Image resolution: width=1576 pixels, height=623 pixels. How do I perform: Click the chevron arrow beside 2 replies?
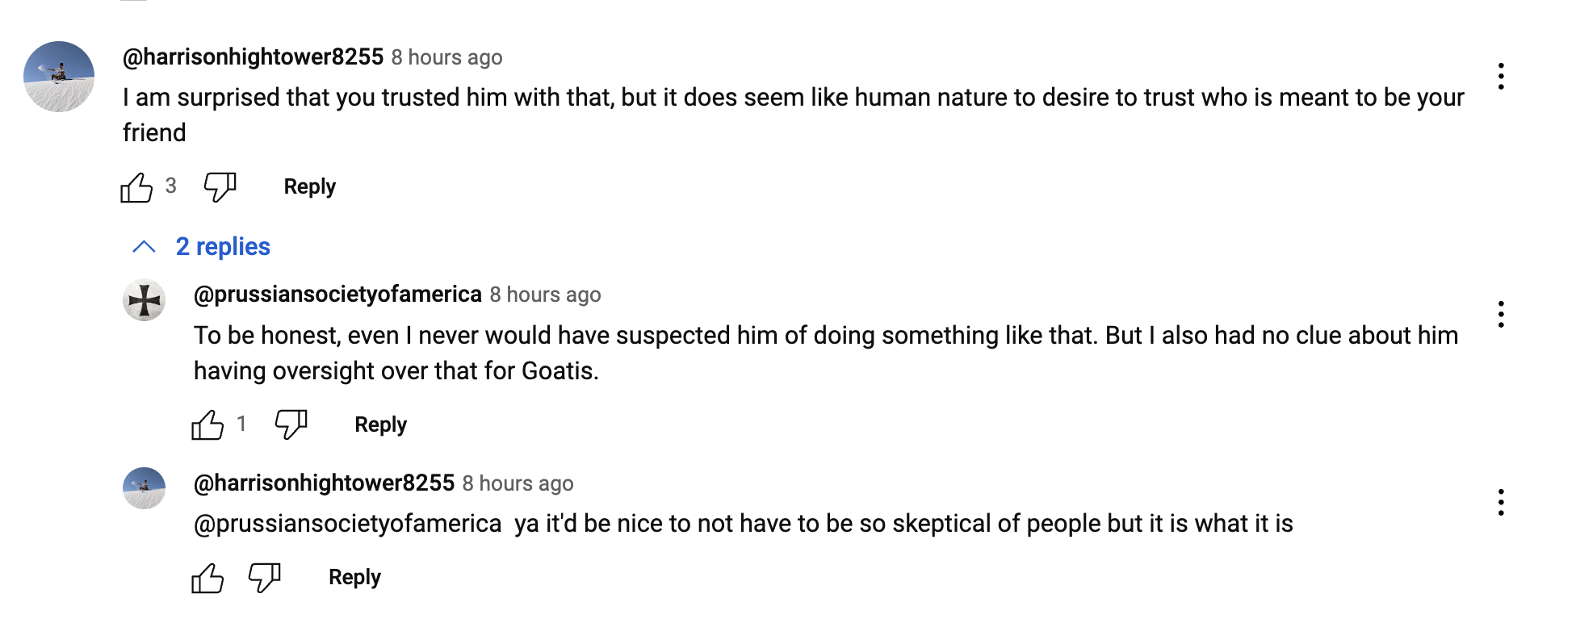[x=144, y=247]
